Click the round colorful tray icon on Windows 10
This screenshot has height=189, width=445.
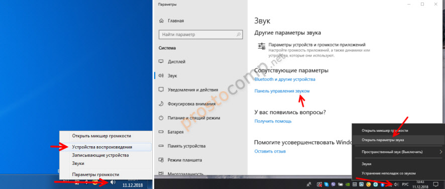pos(369,184)
